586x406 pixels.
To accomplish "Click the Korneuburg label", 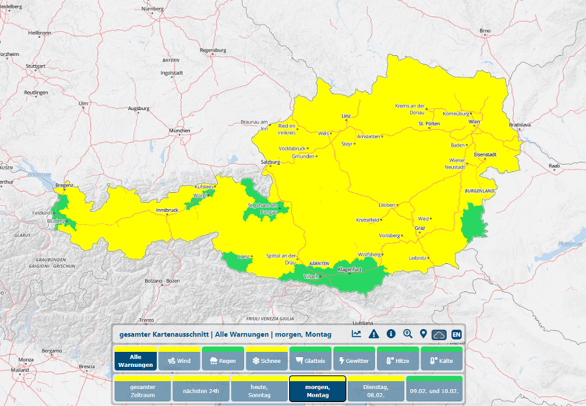I will 456,114.
